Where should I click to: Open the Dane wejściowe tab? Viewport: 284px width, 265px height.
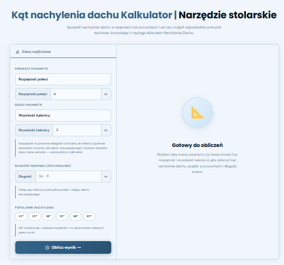[63, 52]
